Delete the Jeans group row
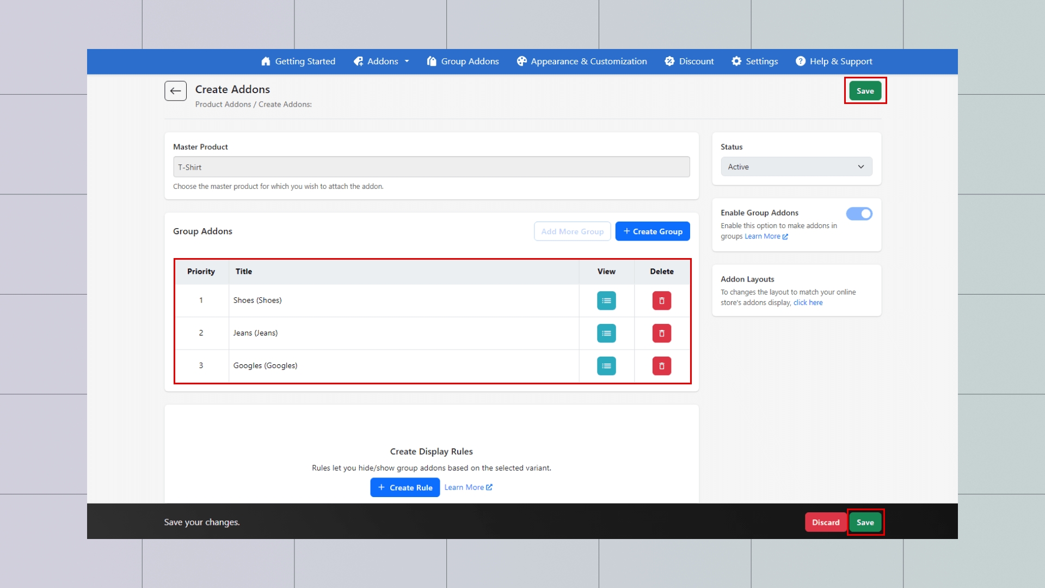Viewport: 1045px width, 588px height. 661,333
